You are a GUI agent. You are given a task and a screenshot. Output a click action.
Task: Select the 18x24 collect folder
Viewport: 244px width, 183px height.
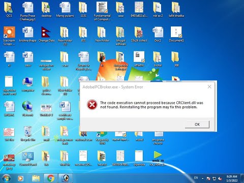coord(139,34)
